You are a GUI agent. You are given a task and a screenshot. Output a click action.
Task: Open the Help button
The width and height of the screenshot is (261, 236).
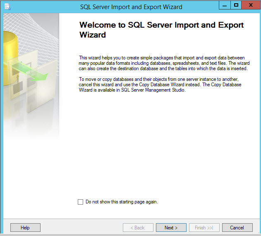pyautogui.click(x=25, y=227)
